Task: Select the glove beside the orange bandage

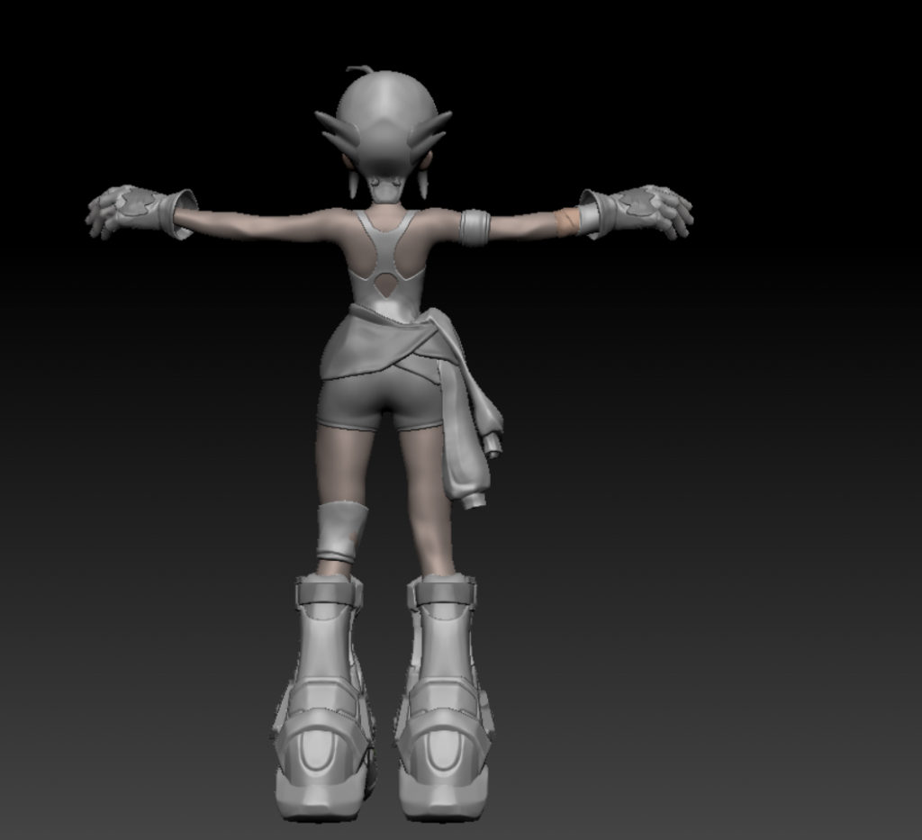Action: pyautogui.click(x=637, y=210)
